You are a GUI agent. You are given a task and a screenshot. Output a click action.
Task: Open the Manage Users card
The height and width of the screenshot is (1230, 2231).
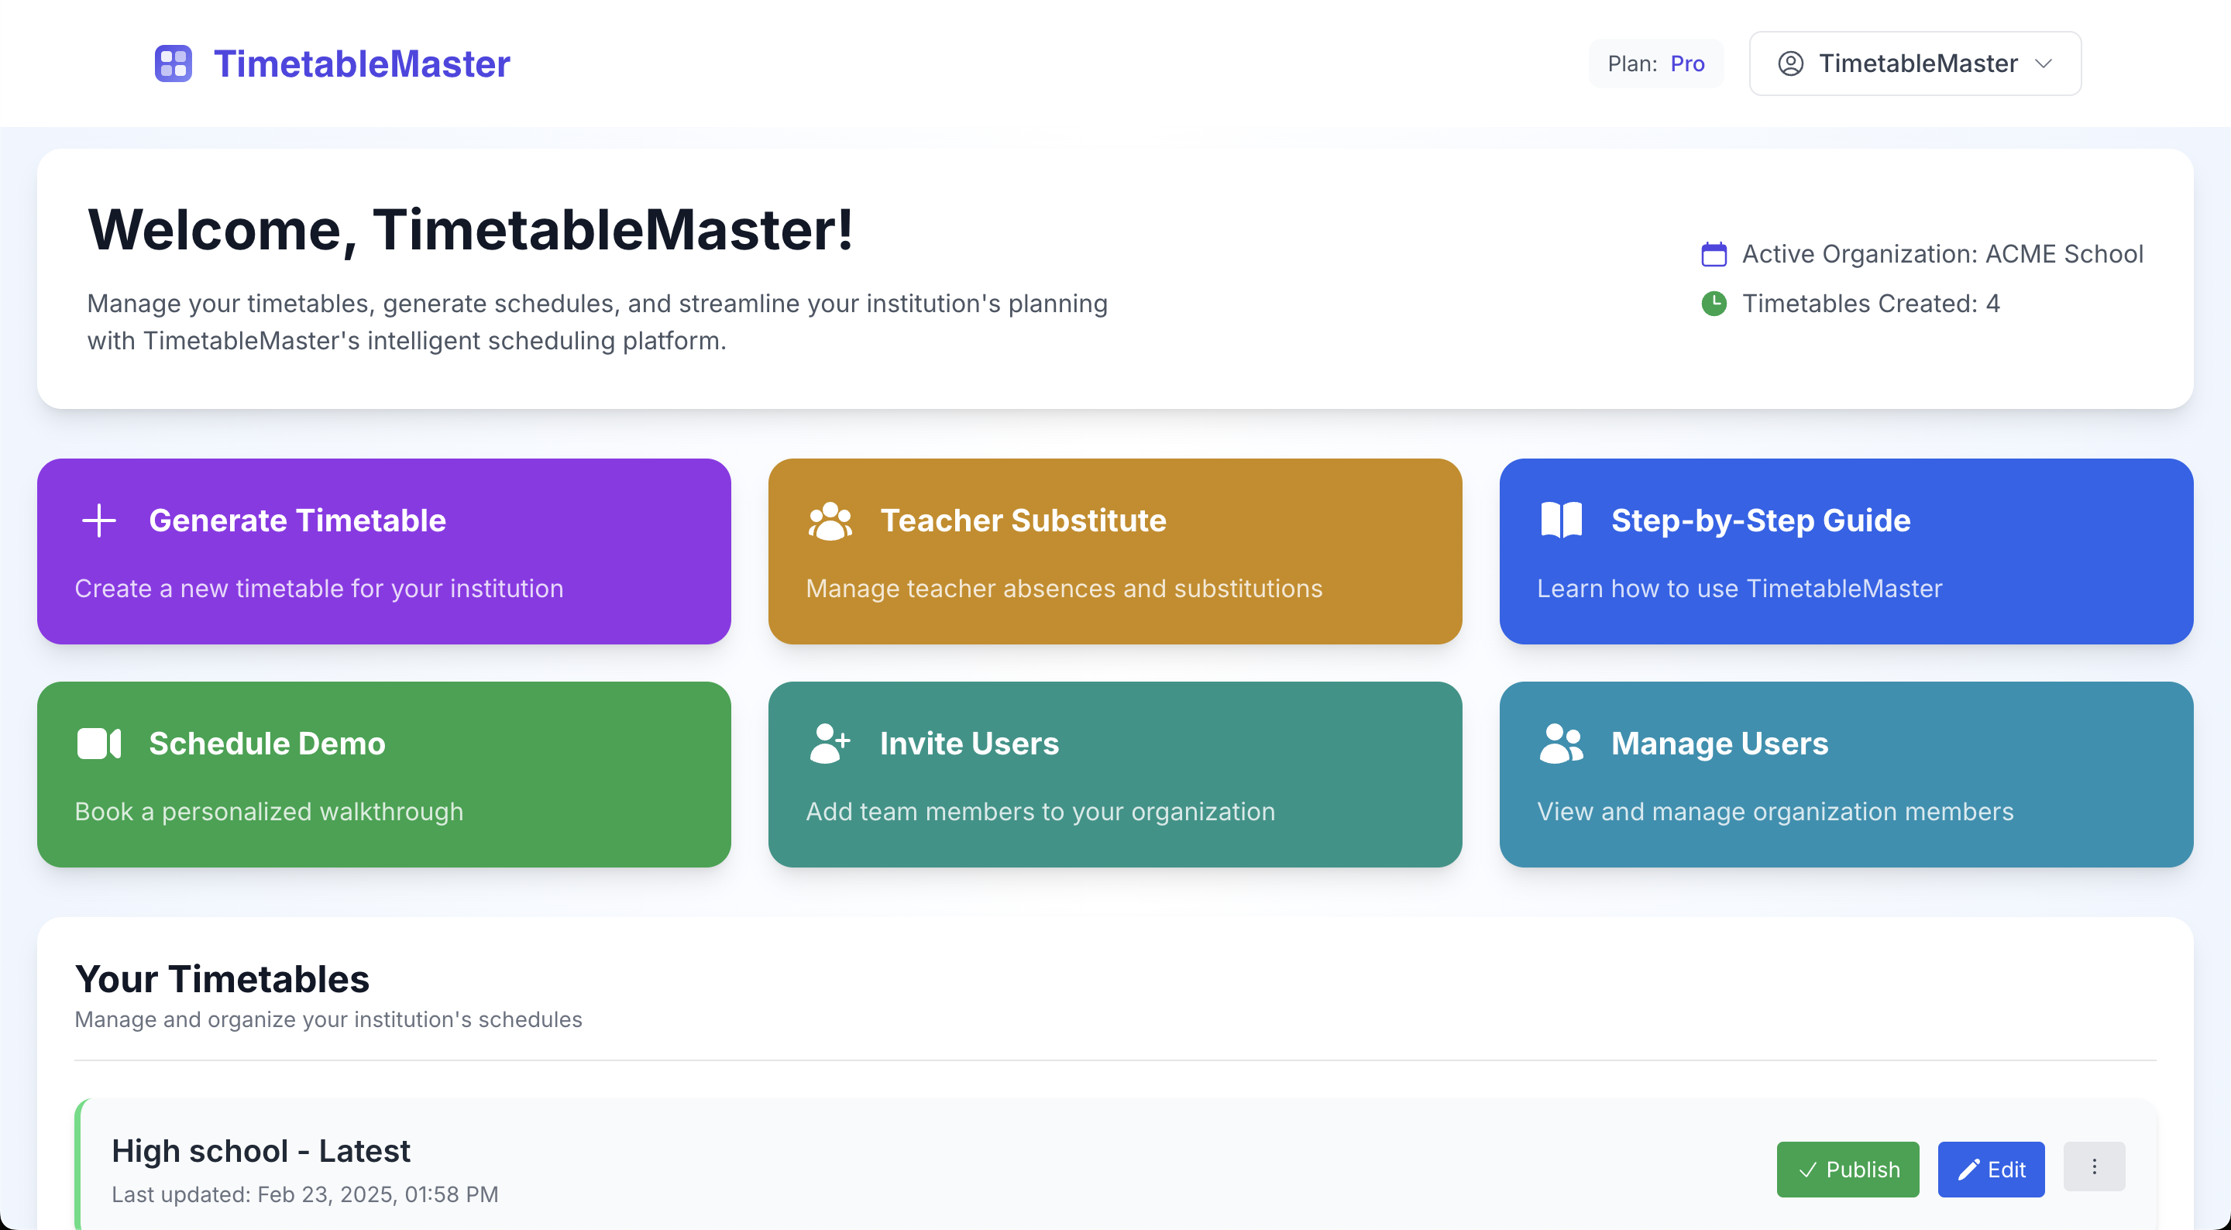coord(1845,774)
